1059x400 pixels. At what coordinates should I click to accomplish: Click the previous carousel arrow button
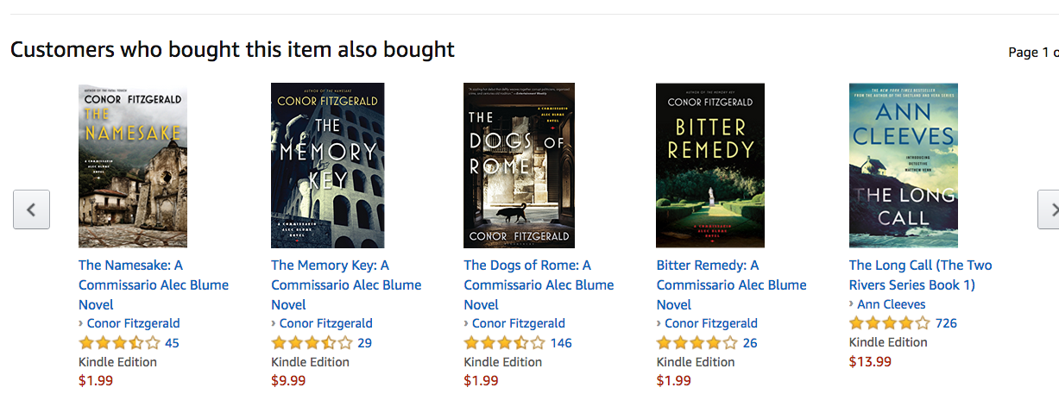coord(31,209)
